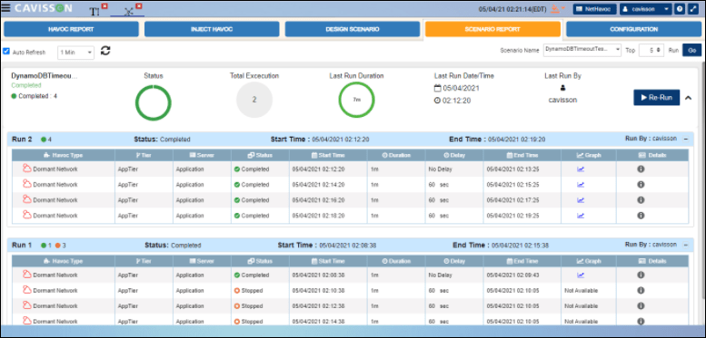Click the Last Run time clock icon

[437, 101]
